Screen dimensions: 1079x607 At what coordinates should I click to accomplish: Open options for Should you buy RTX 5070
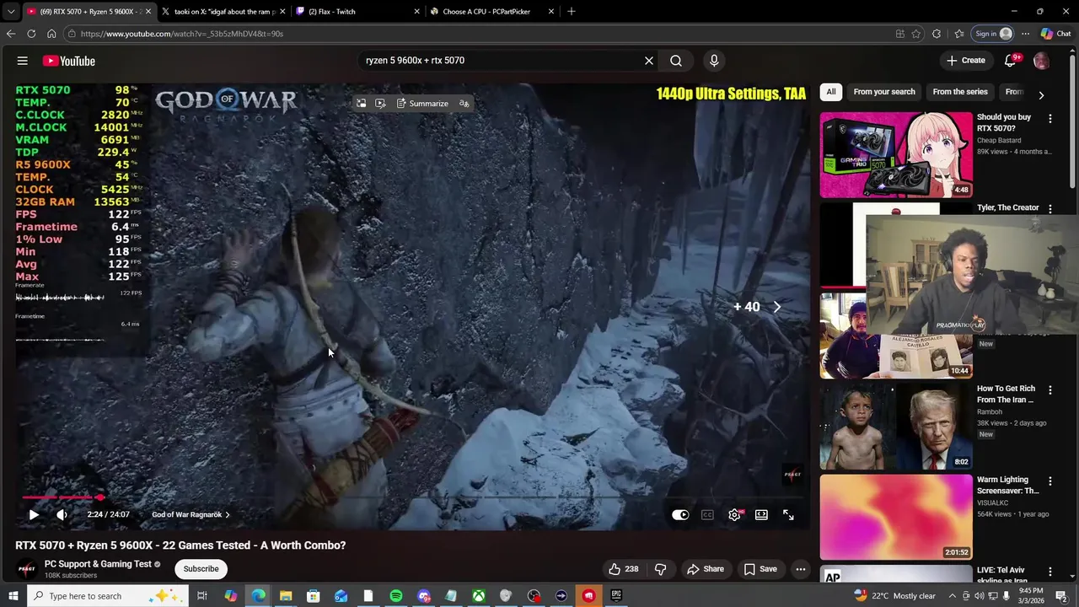click(x=1049, y=119)
